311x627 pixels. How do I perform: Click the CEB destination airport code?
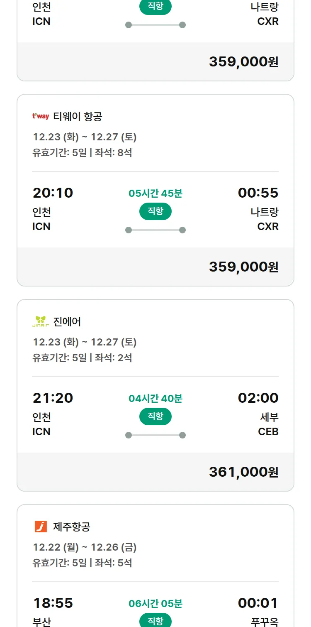268,431
